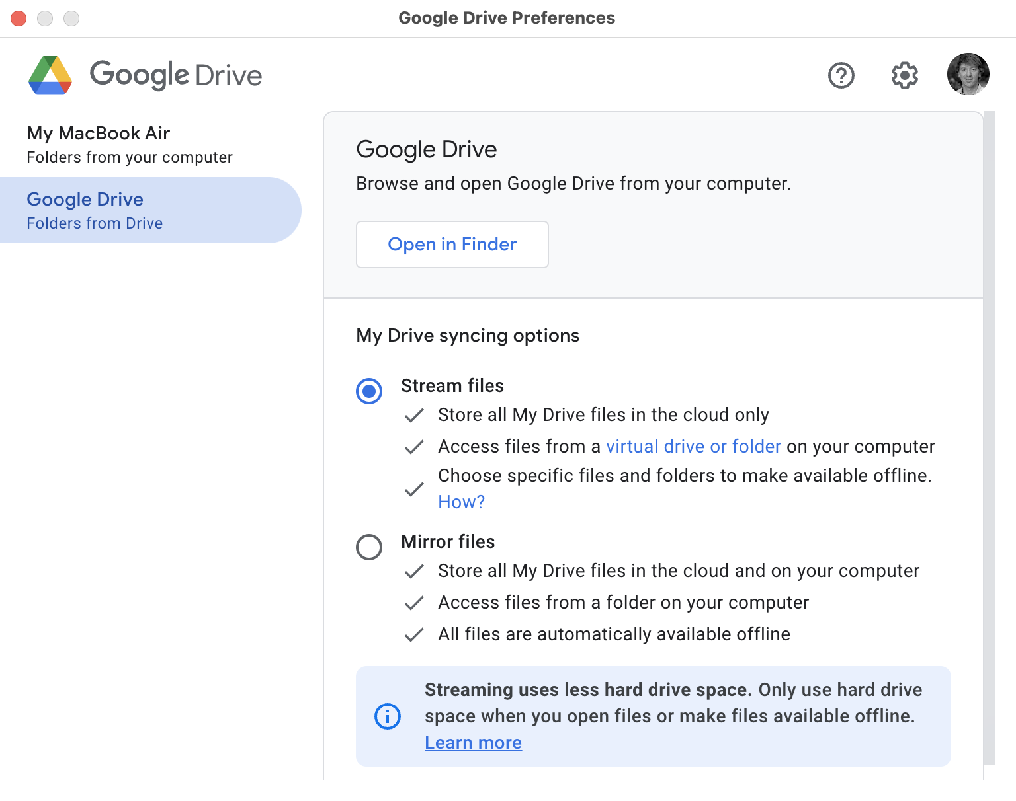Select Google Drive Folders from Drive tab
The height and width of the screenshot is (801, 1016).
pos(95,210)
